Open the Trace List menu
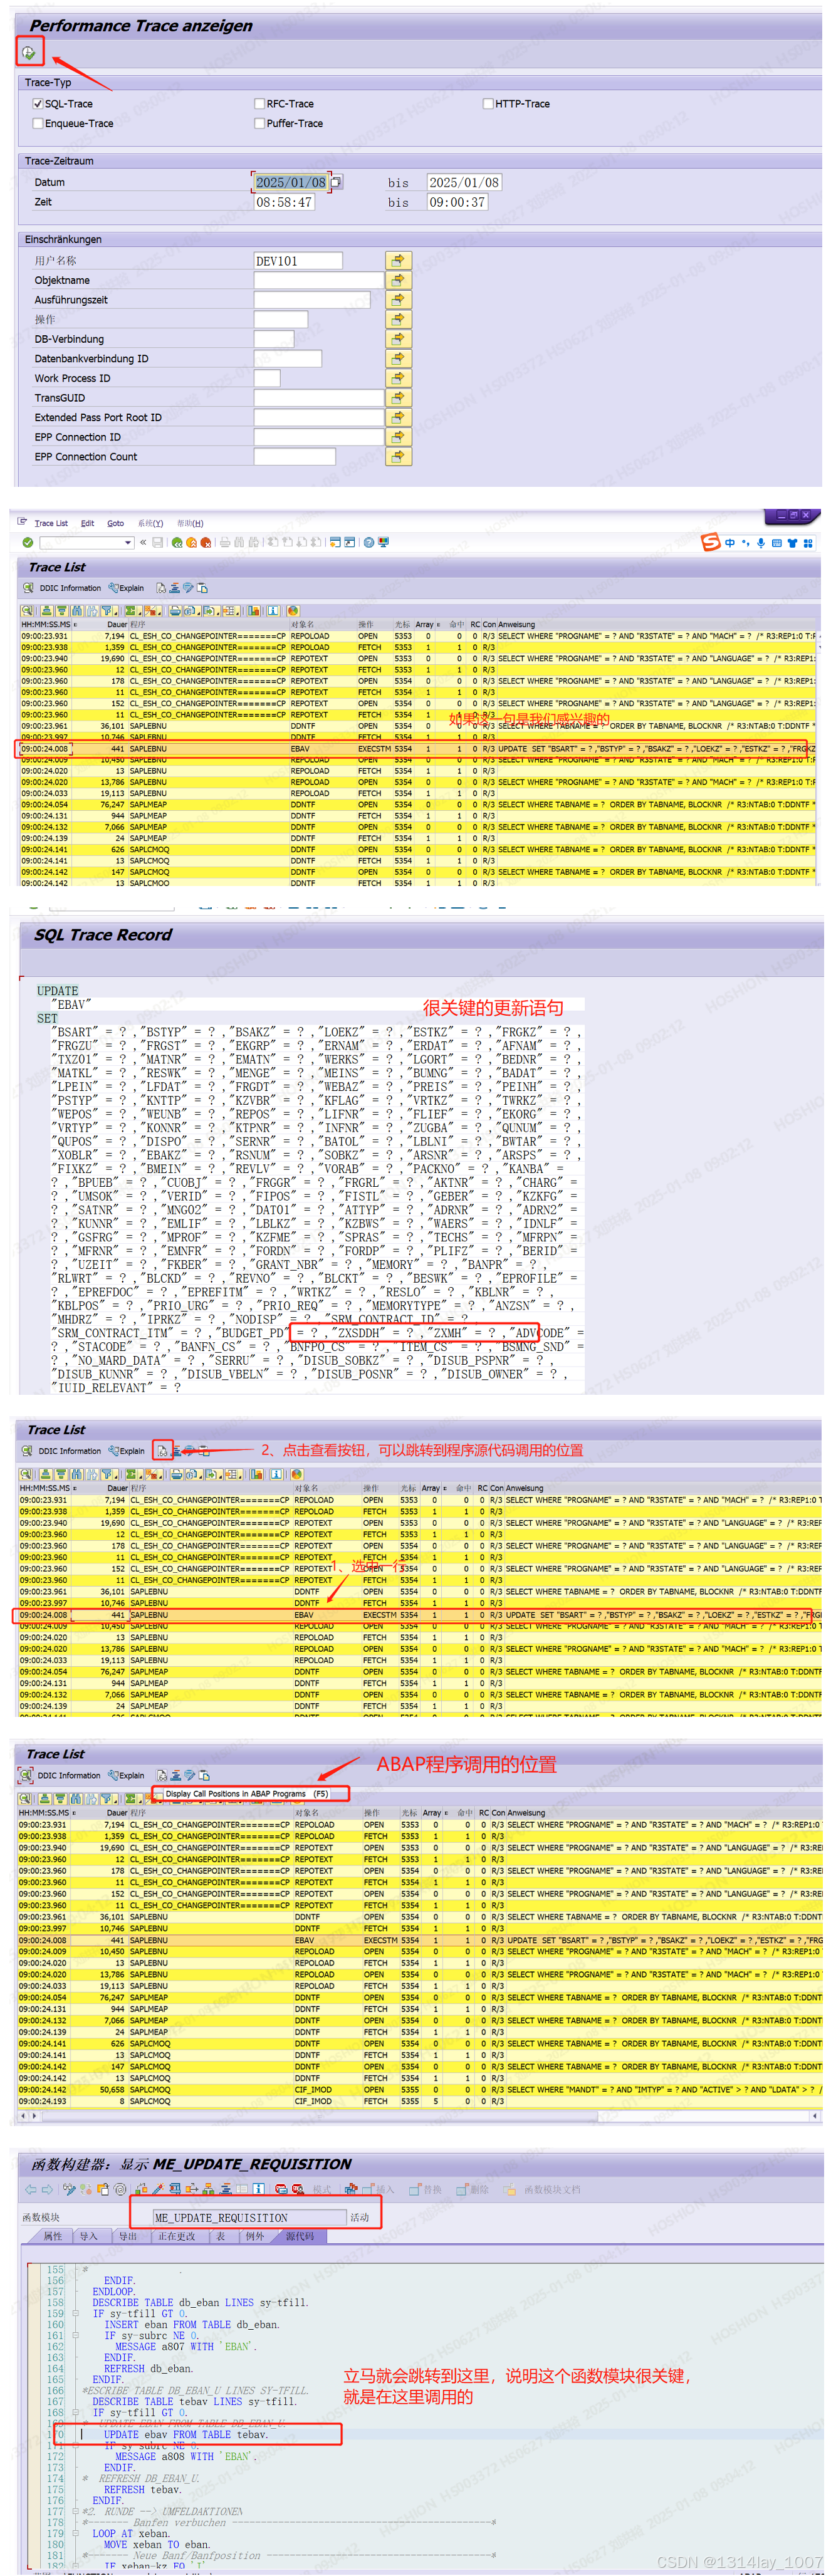This screenshot has height=2576, width=826. point(51,523)
